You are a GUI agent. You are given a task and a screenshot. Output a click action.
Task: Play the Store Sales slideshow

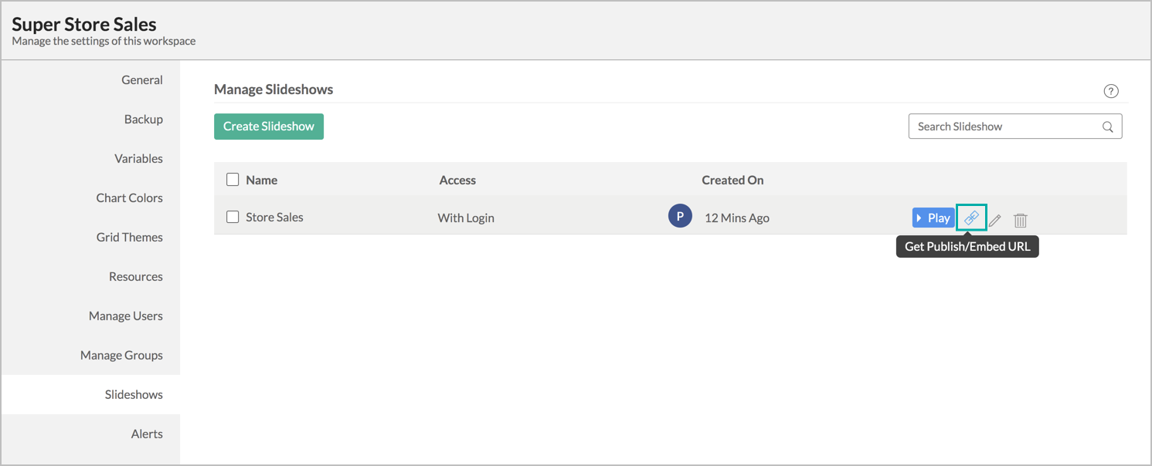pyautogui.click(x=933, y=218)
